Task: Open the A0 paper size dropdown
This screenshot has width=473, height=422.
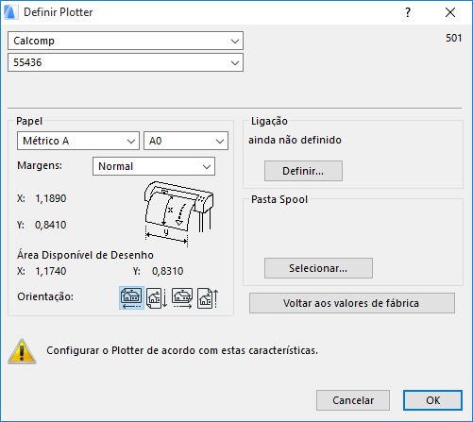Action: tap(186, 141)
